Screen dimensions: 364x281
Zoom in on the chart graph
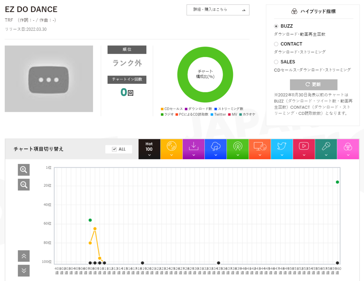[24, 170]
